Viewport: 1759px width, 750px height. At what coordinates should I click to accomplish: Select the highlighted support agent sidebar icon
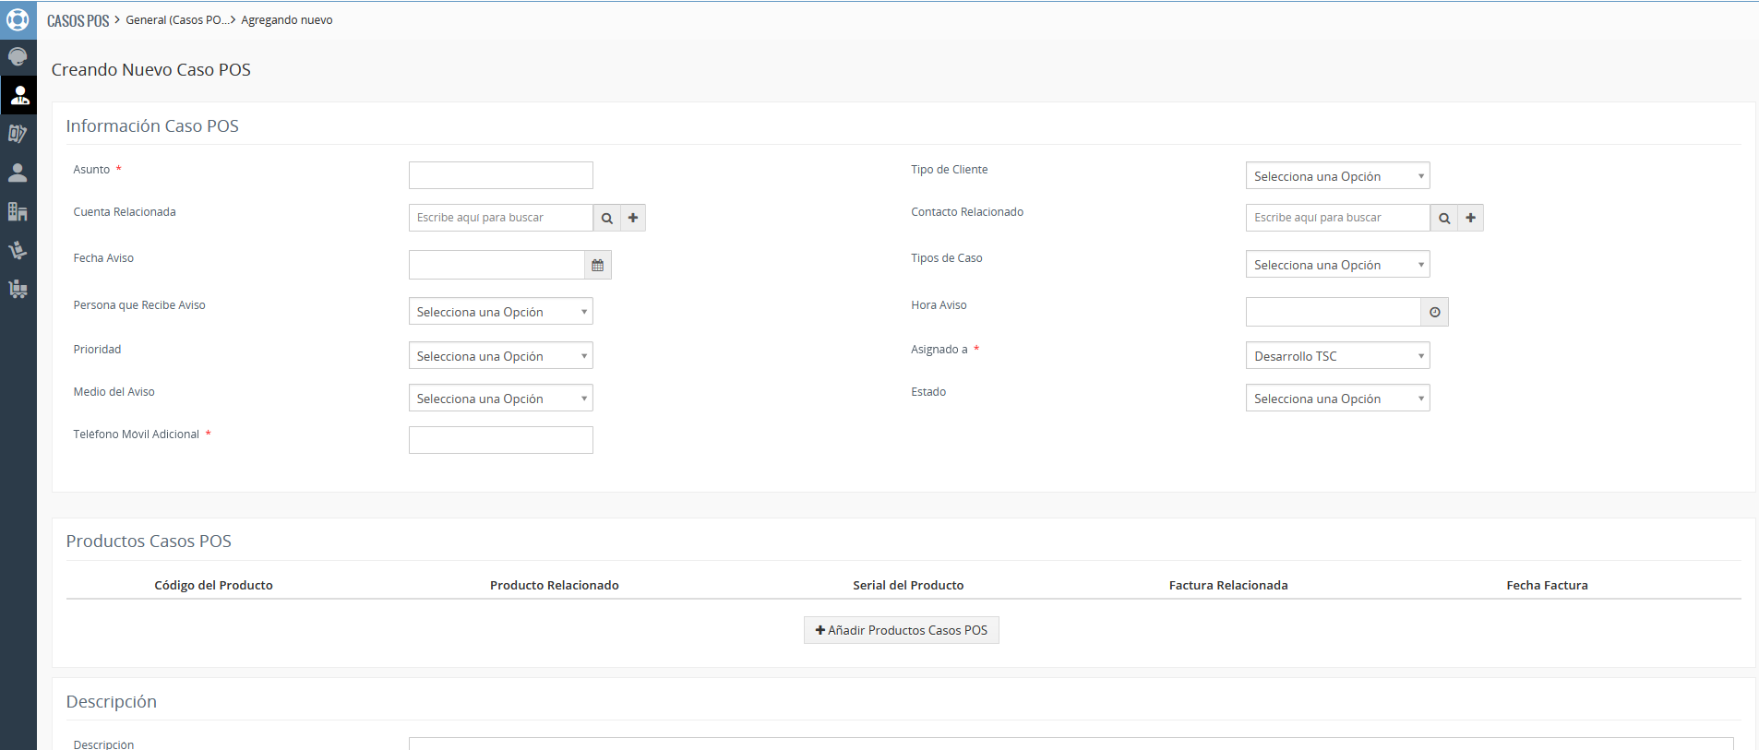[x=18, y=95]
